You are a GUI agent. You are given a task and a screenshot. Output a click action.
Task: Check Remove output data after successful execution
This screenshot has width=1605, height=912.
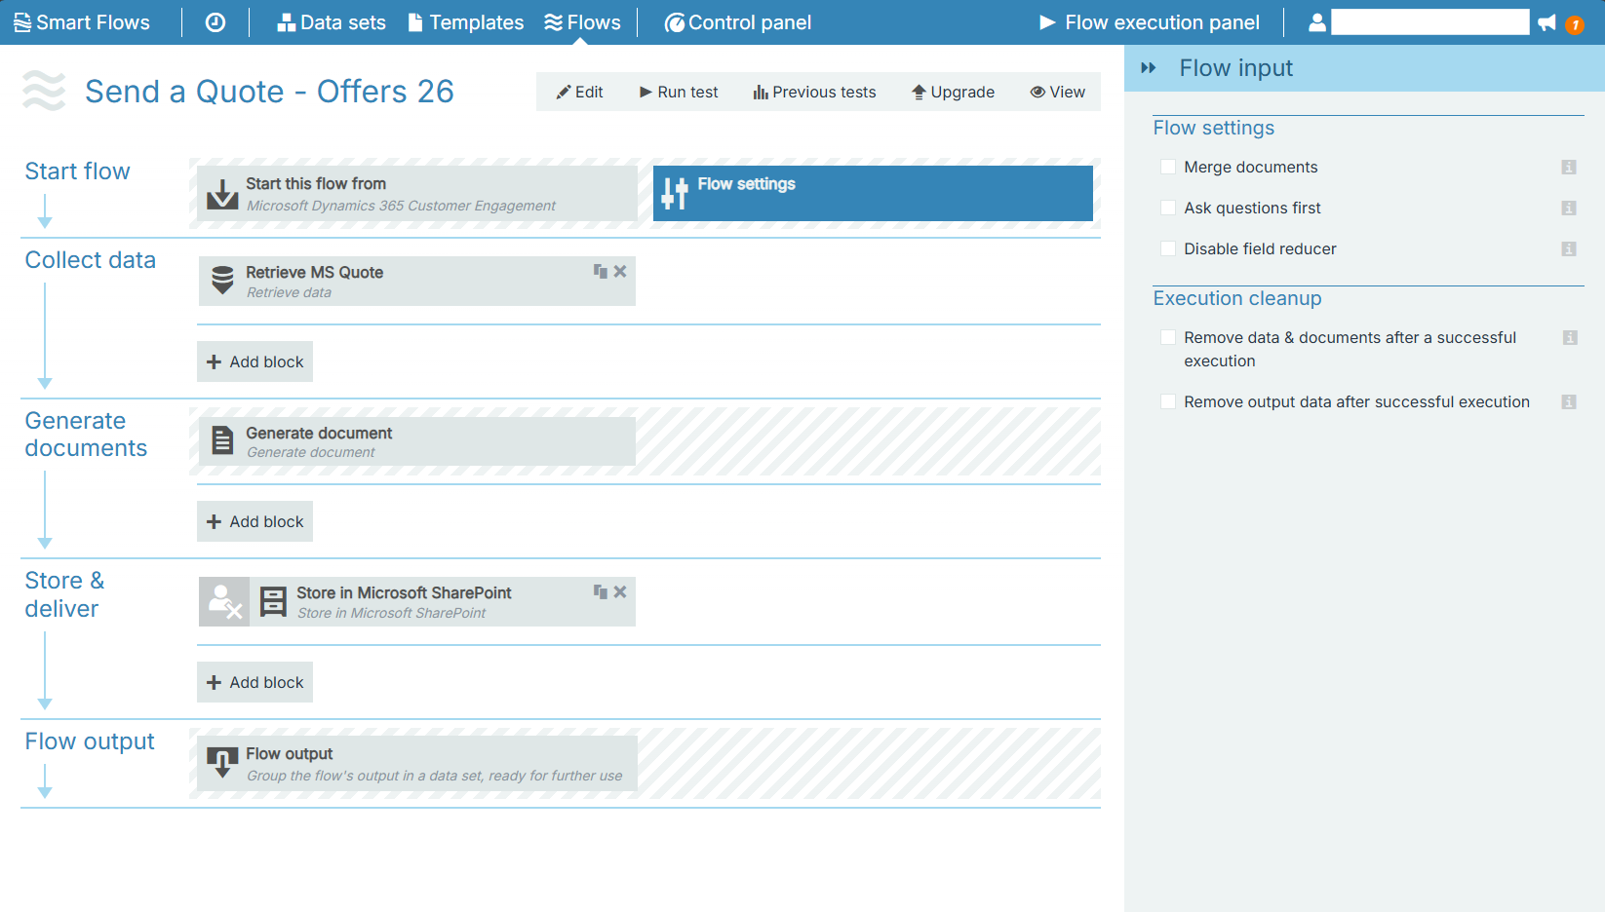(1168, 402)
